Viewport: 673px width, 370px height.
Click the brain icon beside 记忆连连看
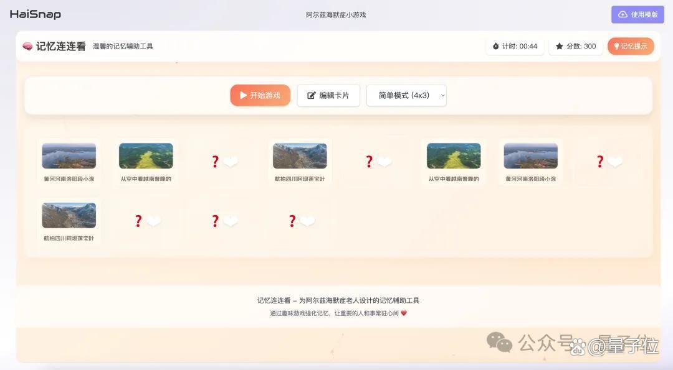point(27,46)
